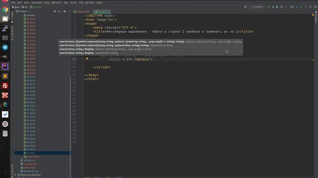Open the Files manager dock icon
Viewport: 318px width, 178px height.
5,19
